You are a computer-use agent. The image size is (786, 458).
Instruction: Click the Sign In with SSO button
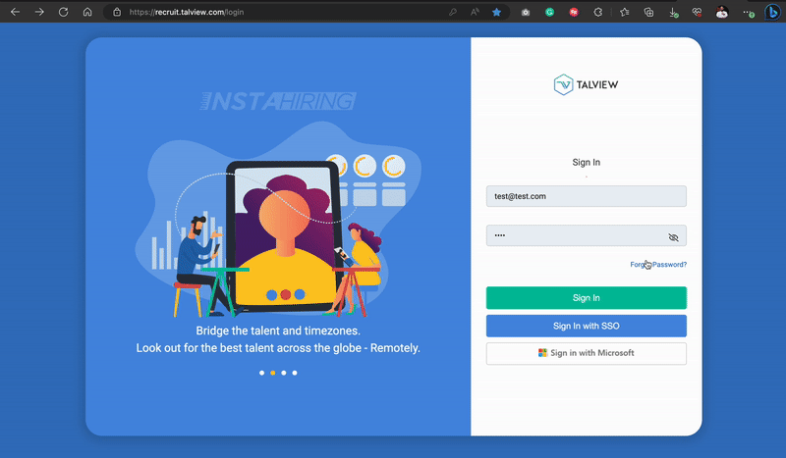click(586, 326)
